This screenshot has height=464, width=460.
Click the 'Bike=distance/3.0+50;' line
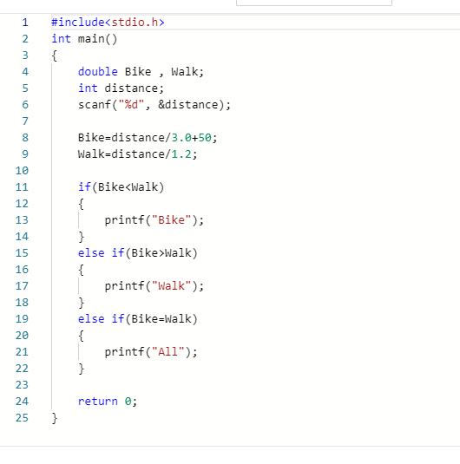point(148,138)
